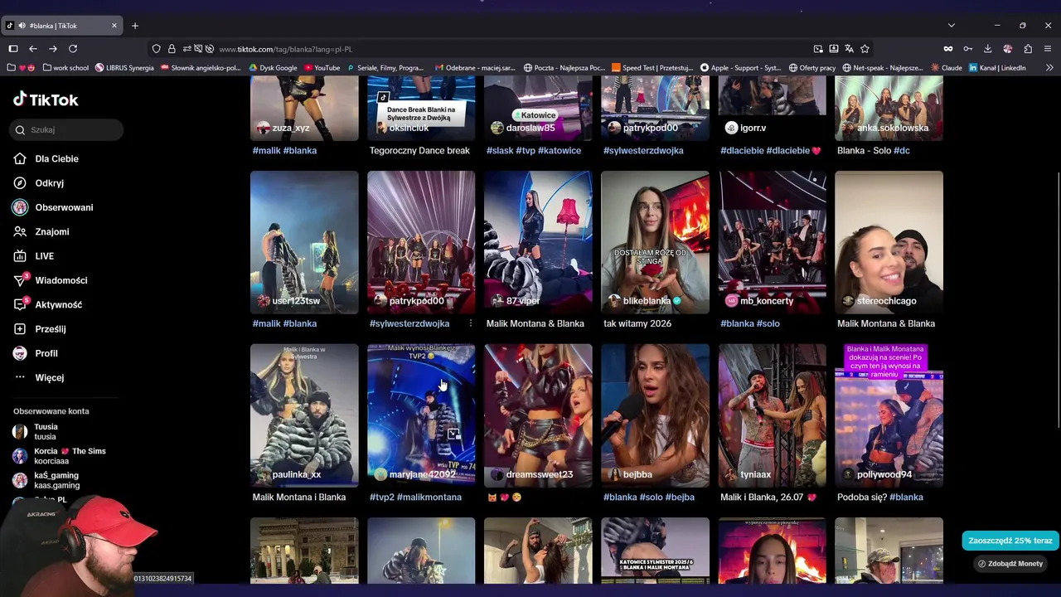The width and height of the screenshot is (1061, 597).
Task: Open browser extensions puzzle icon
Action: pyautogui.click(x=1028, y=49)
